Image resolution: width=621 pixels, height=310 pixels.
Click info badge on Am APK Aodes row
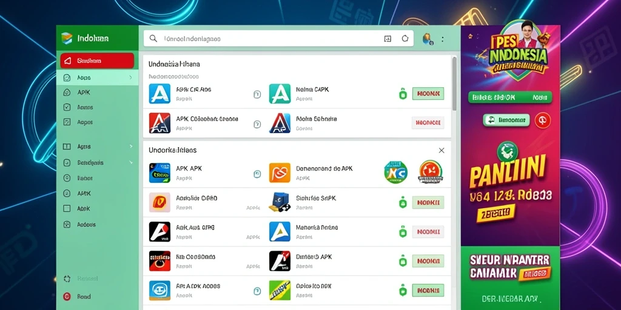point(257,291)
